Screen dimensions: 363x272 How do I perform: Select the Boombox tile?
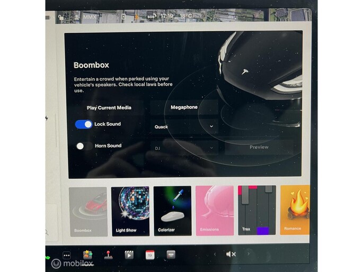tap(87, 211)
